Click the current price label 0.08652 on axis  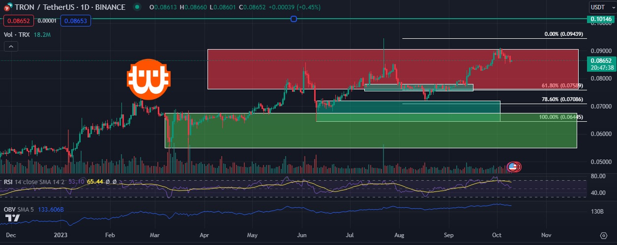pyautogui.click(x=601, y=60)
